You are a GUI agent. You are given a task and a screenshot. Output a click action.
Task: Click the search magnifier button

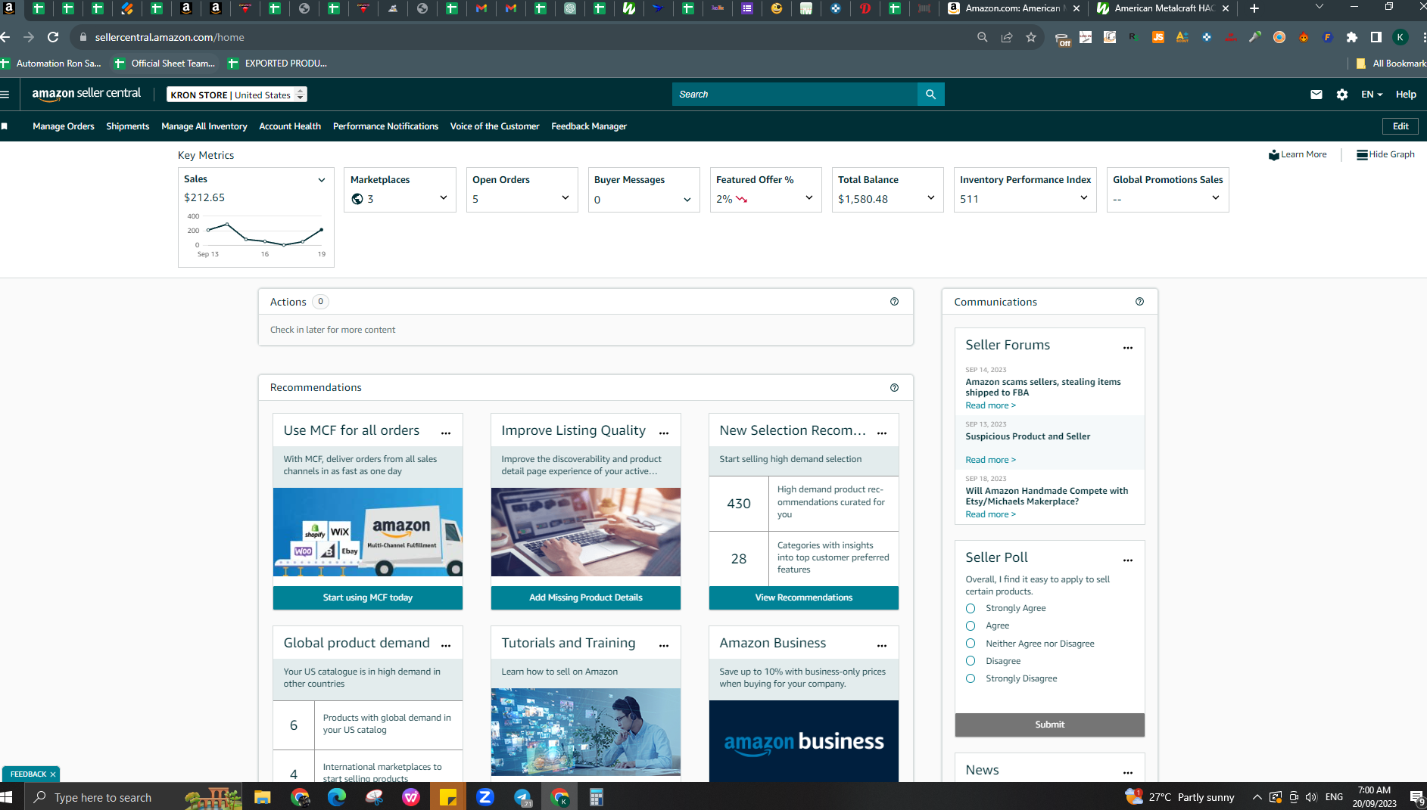click(x=930, y=95)
